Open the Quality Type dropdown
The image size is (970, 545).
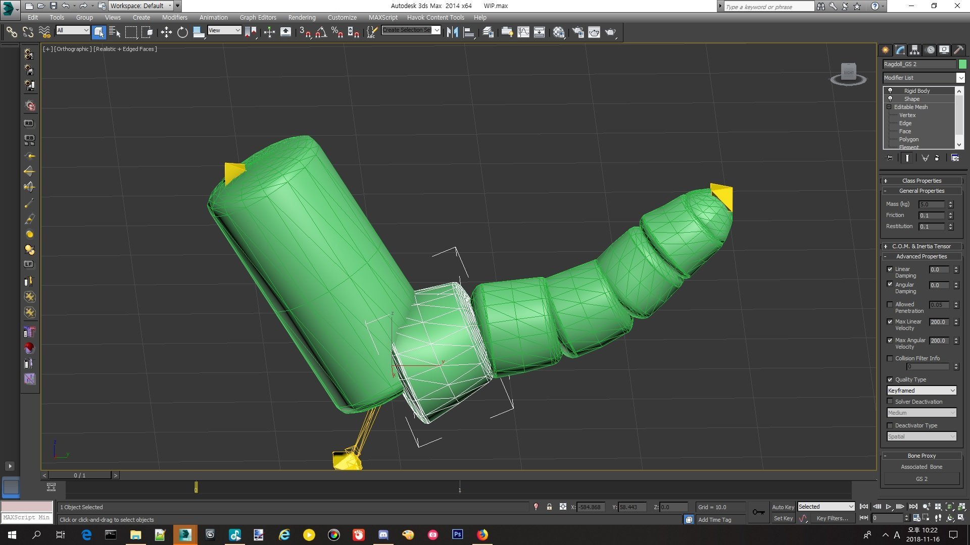tap(923, 391)
